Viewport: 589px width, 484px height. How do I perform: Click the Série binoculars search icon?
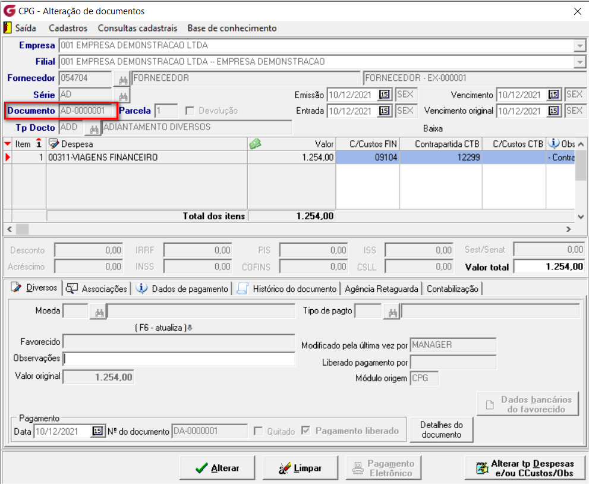coord(123,96)
